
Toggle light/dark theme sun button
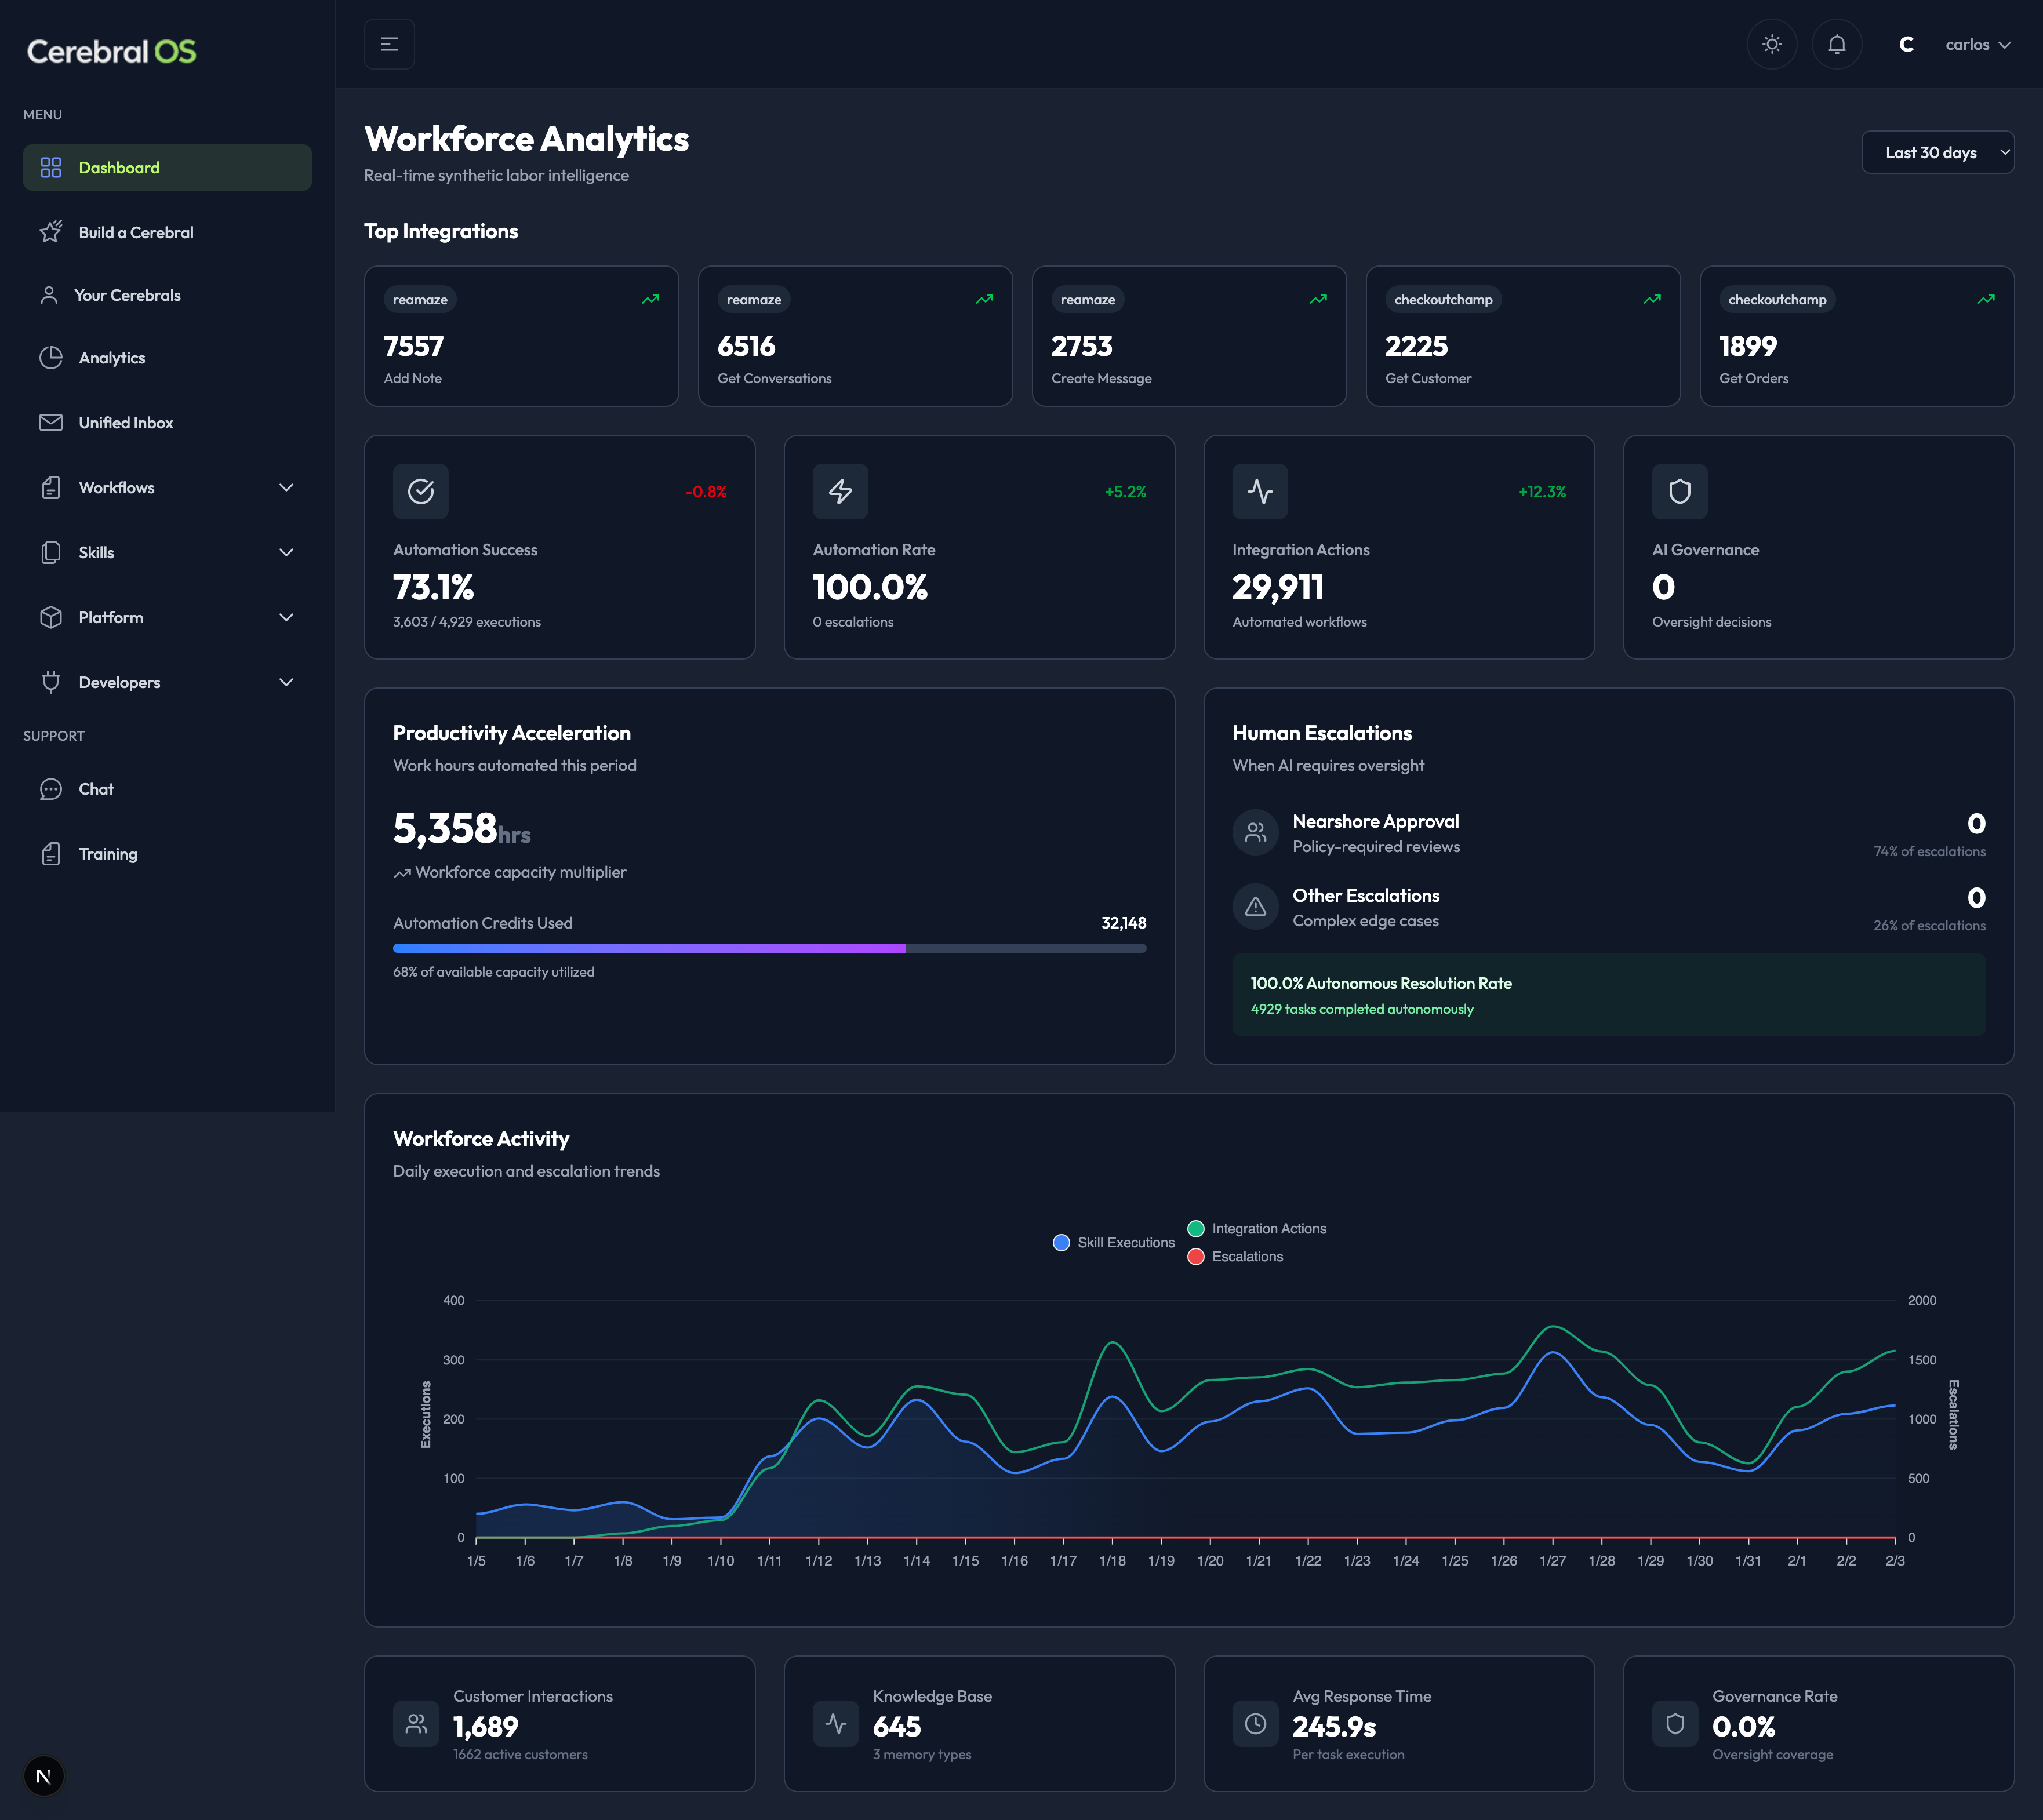point(1771,44)
